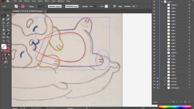Toggle visibility eye of Layer 1
Screen dimensions: 194x109
[154, 2]
